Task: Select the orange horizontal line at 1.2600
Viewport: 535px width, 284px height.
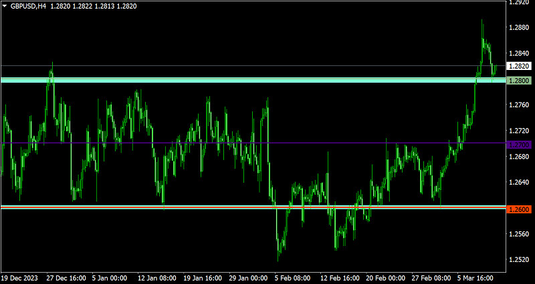Action: pyautogui.click(x=253, y=207)
